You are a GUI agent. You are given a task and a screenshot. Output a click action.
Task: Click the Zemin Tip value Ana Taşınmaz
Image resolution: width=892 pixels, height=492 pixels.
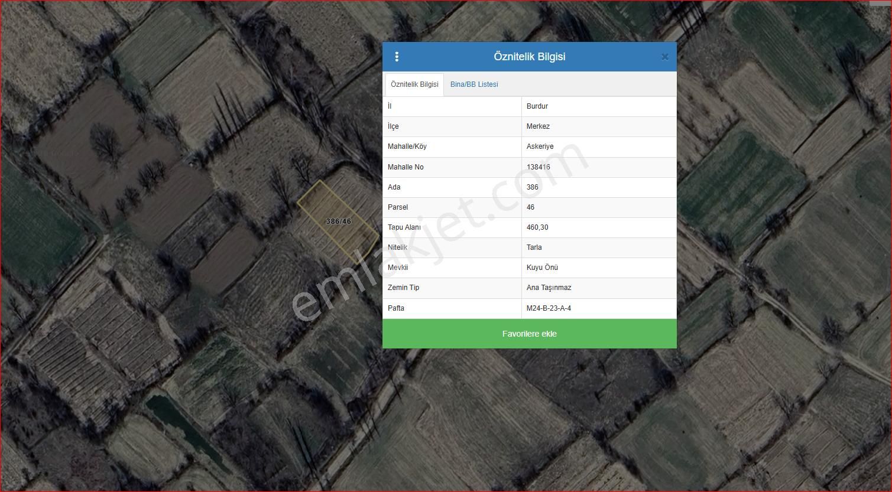tap(549, 288)
